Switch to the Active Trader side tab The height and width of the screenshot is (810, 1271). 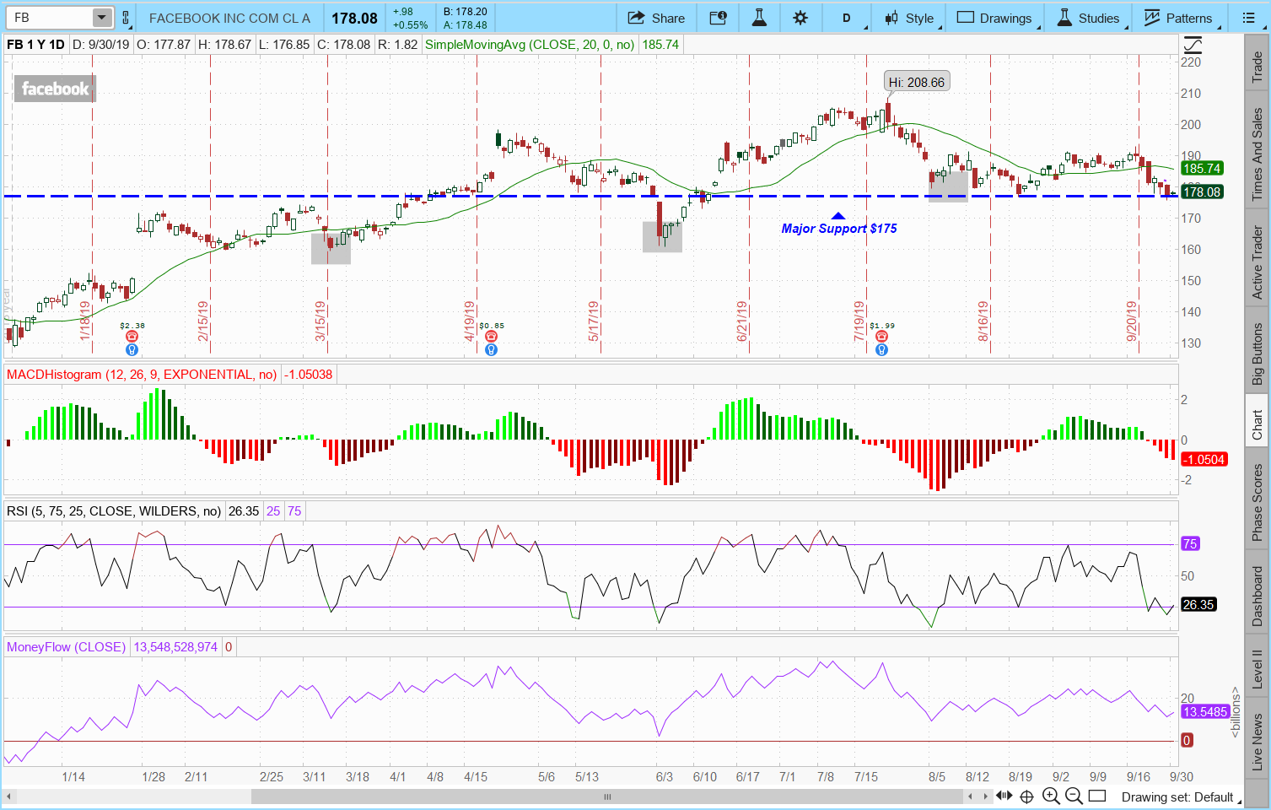(1257, 262)
